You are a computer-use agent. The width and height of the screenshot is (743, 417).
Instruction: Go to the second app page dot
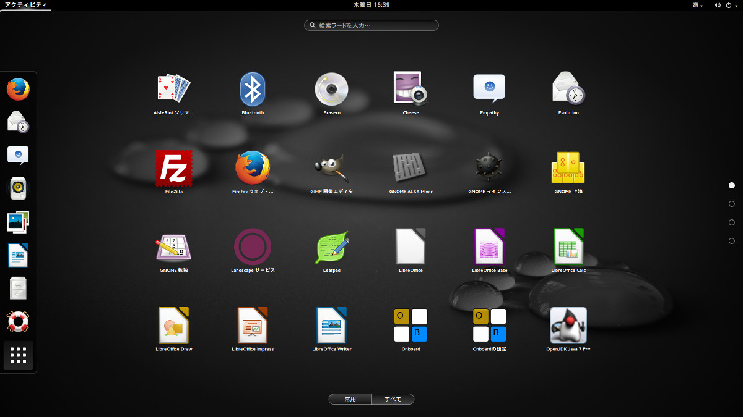732,204
